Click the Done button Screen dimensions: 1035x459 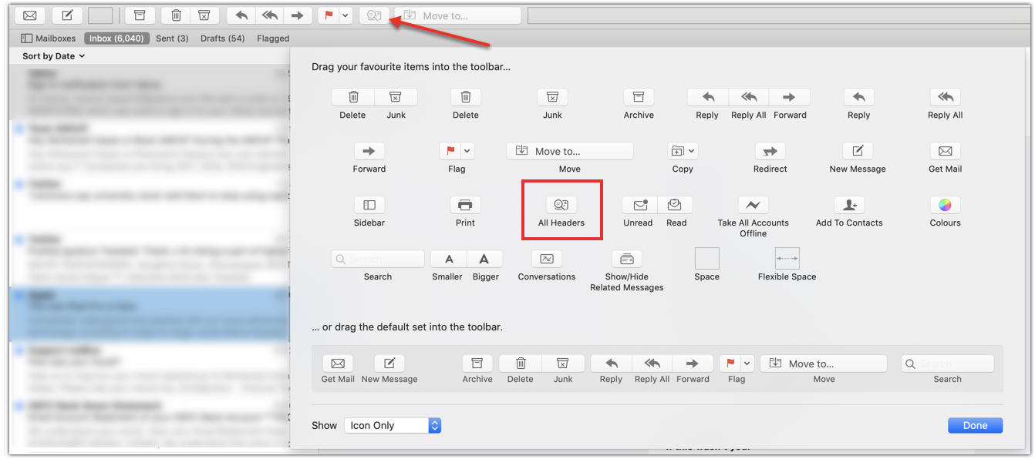[x=975, y=425]
